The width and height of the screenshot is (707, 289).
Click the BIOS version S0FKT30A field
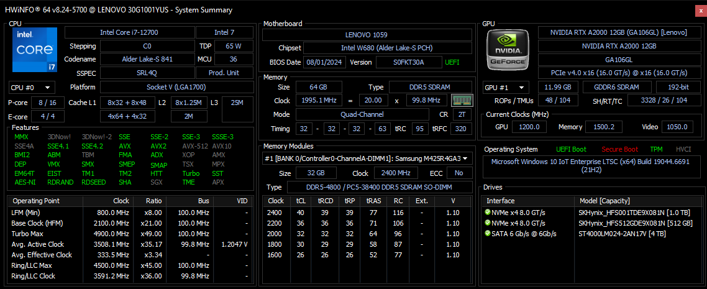(409, 62)
